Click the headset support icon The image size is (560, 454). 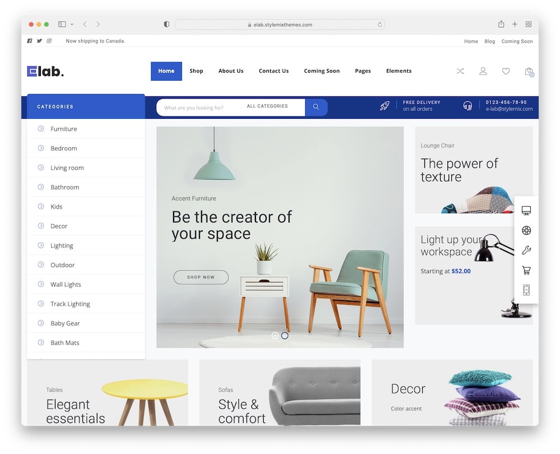(468, 105)
